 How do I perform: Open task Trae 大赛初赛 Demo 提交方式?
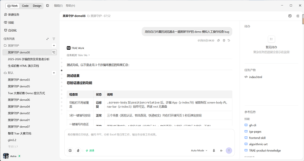(26, 93)
